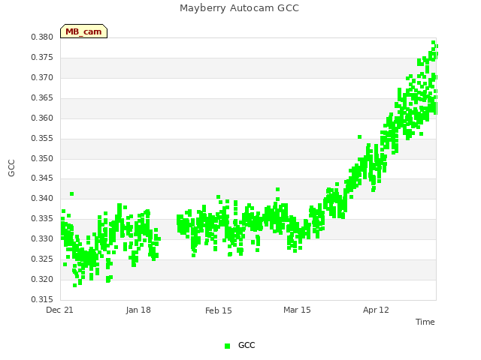Click the 0.320 y-axis value
The height and width of the screenshot is (360, 481).
[x=42, y=279]
